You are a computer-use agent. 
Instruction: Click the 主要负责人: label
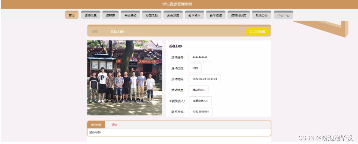click(177, 101)
